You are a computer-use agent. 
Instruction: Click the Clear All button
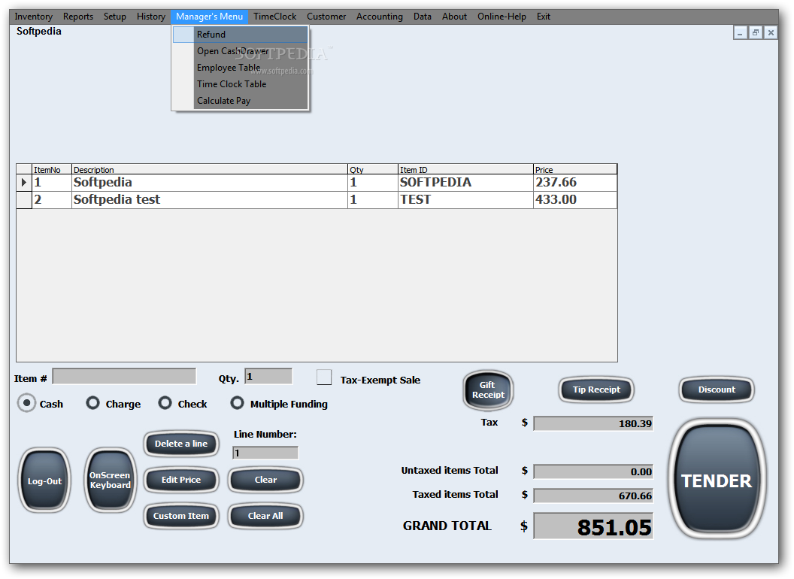[265, 516]
